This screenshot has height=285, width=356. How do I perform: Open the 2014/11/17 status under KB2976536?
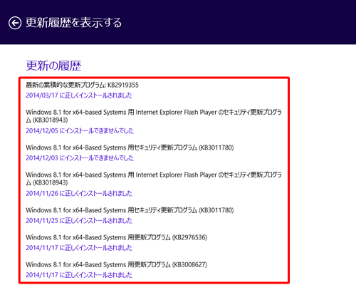click(x=79, y=248)
